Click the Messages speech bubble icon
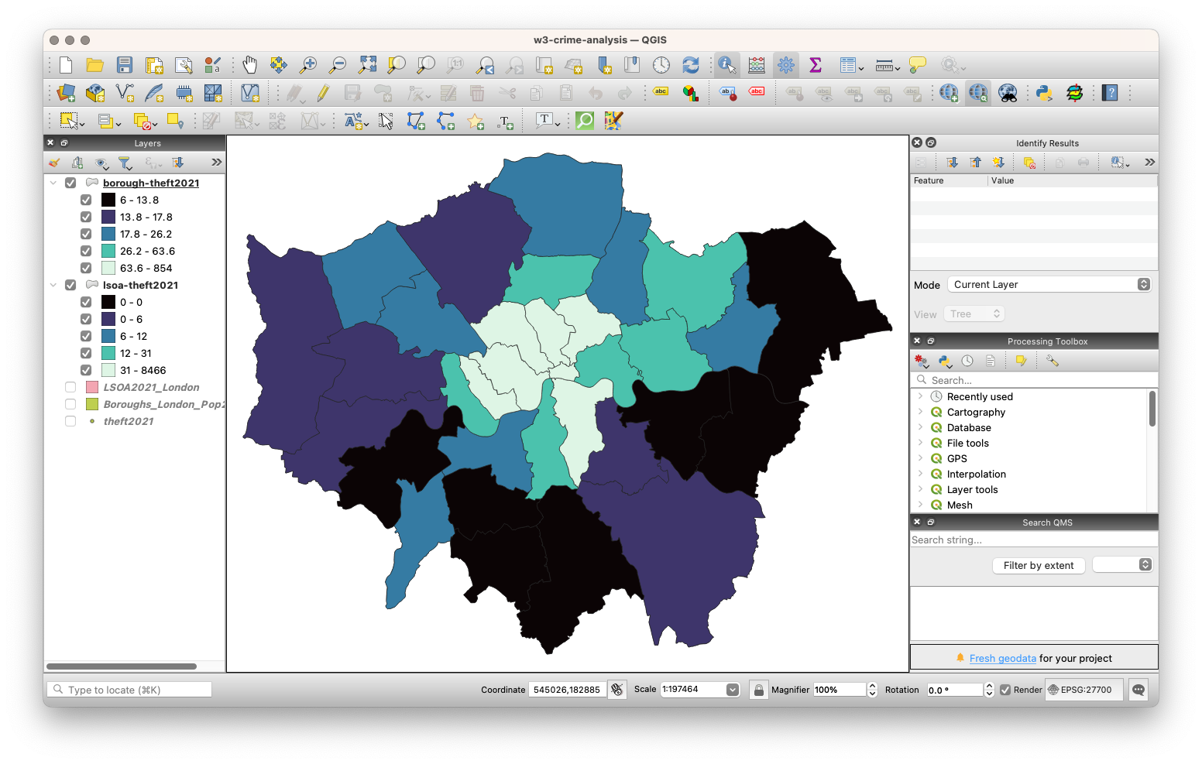 tap(1138, 690)
